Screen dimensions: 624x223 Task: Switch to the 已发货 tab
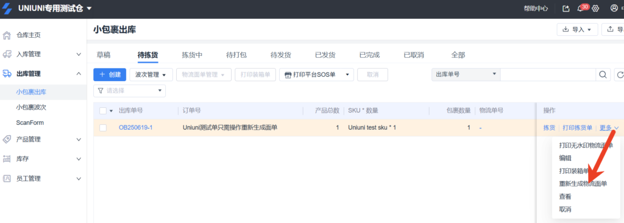(x=325, y=55)
